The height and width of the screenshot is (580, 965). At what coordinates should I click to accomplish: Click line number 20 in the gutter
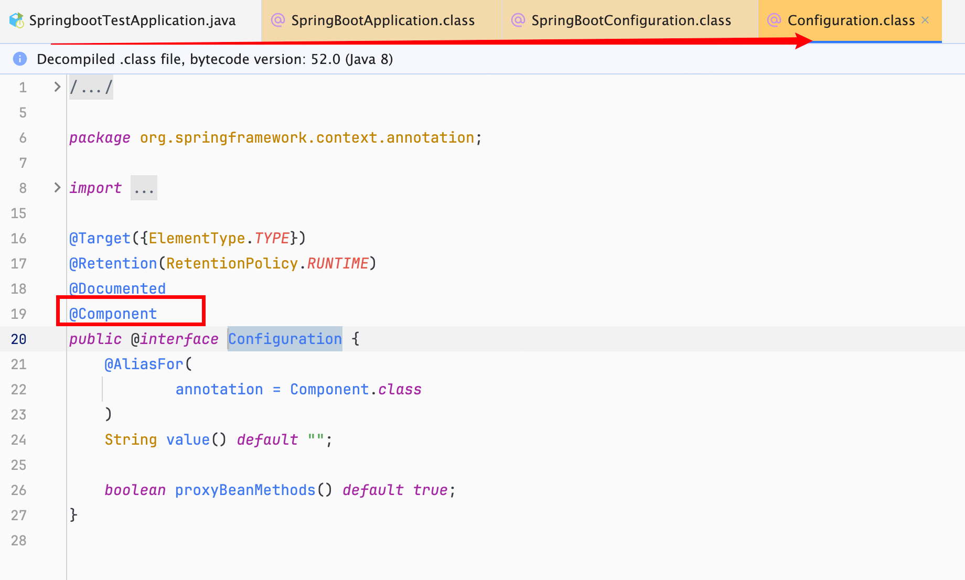18,339
